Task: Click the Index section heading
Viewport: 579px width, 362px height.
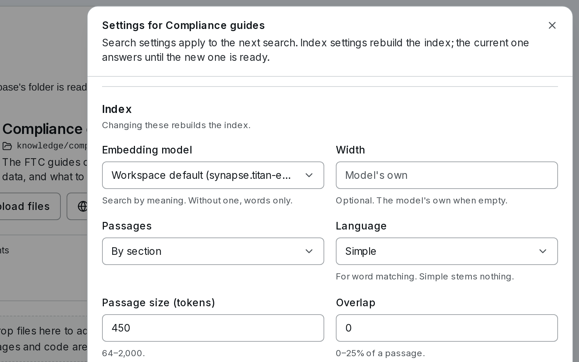Action: [117, 109]
